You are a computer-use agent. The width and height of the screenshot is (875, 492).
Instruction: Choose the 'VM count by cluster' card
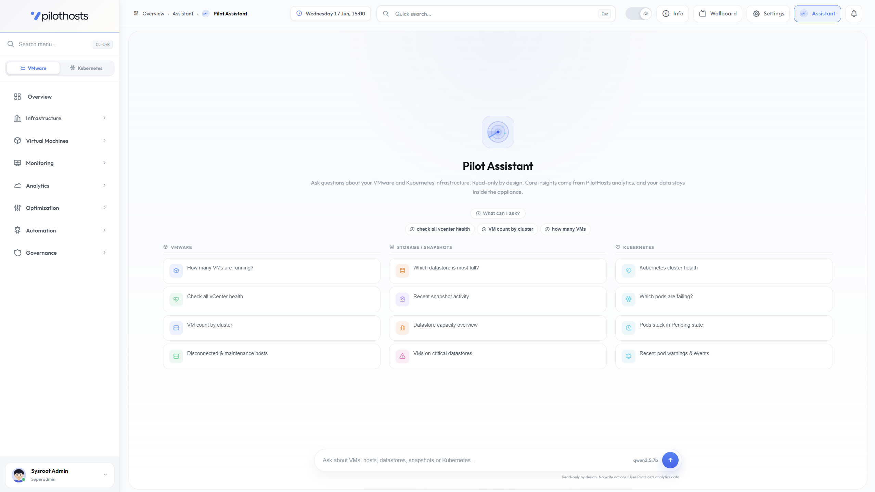(x=271, y=328)
